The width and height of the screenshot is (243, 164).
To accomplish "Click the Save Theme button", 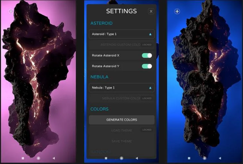I will pos(122,141).
